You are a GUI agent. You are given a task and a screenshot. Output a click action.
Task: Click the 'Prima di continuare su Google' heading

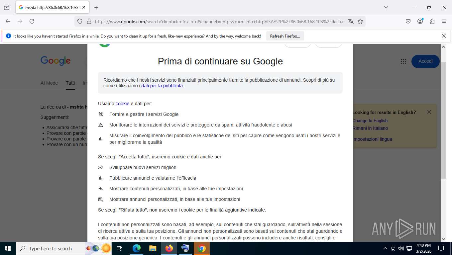tap(220, 61)
